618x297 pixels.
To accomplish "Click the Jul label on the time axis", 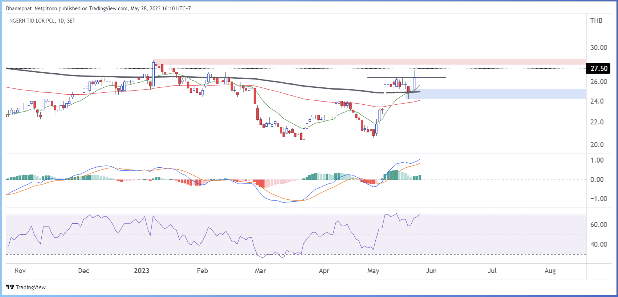I will click(x=492, y=271).
